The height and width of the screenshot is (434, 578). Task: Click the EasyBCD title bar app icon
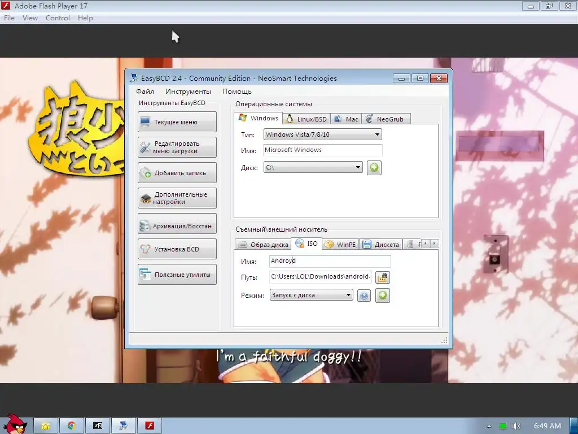pyautogui.click(x=134, y=77)
